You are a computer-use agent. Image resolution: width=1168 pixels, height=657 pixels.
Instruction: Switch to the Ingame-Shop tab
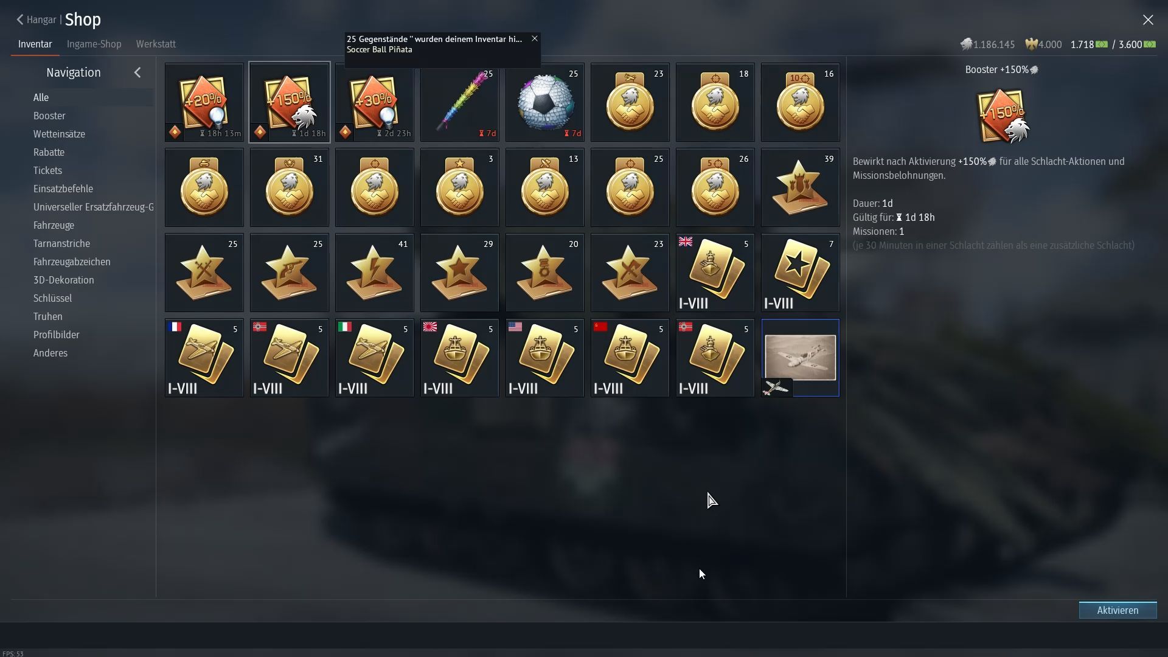click(x=94, y=44)
